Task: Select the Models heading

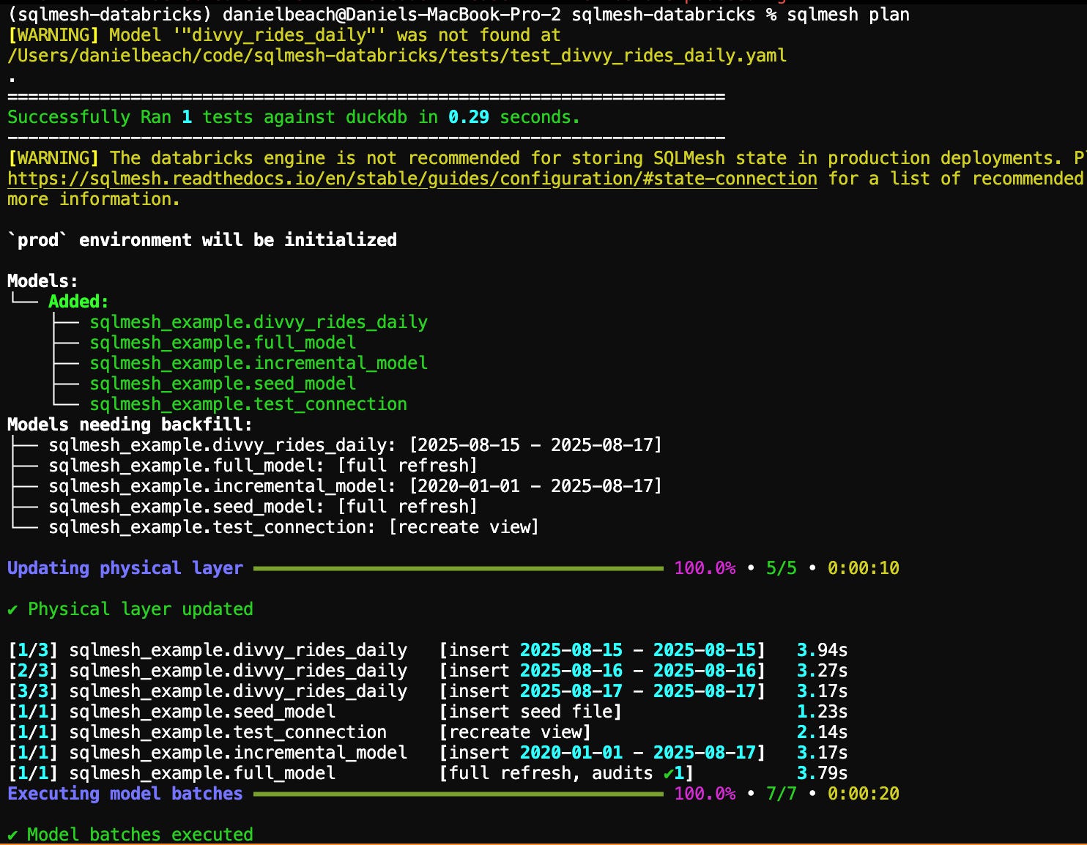Action: 40,280
